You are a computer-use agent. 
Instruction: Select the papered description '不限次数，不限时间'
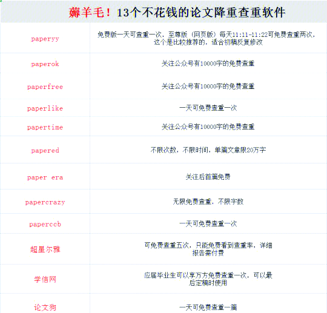click(x=208, y=150)
